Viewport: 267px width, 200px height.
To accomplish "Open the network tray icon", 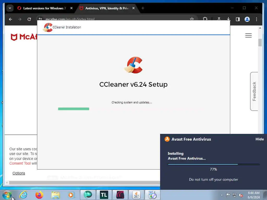I will [x=234, y=195].
